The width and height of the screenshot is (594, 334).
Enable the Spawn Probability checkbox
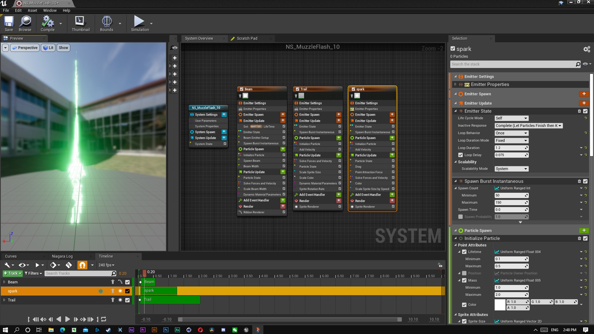460,217
